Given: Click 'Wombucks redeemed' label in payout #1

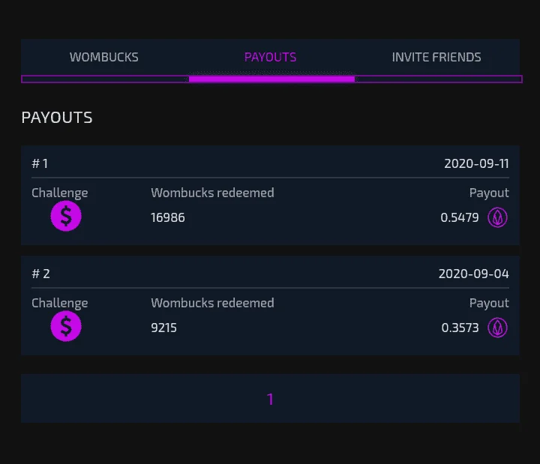Looking at the screenshot, I should tap(212, 193).
